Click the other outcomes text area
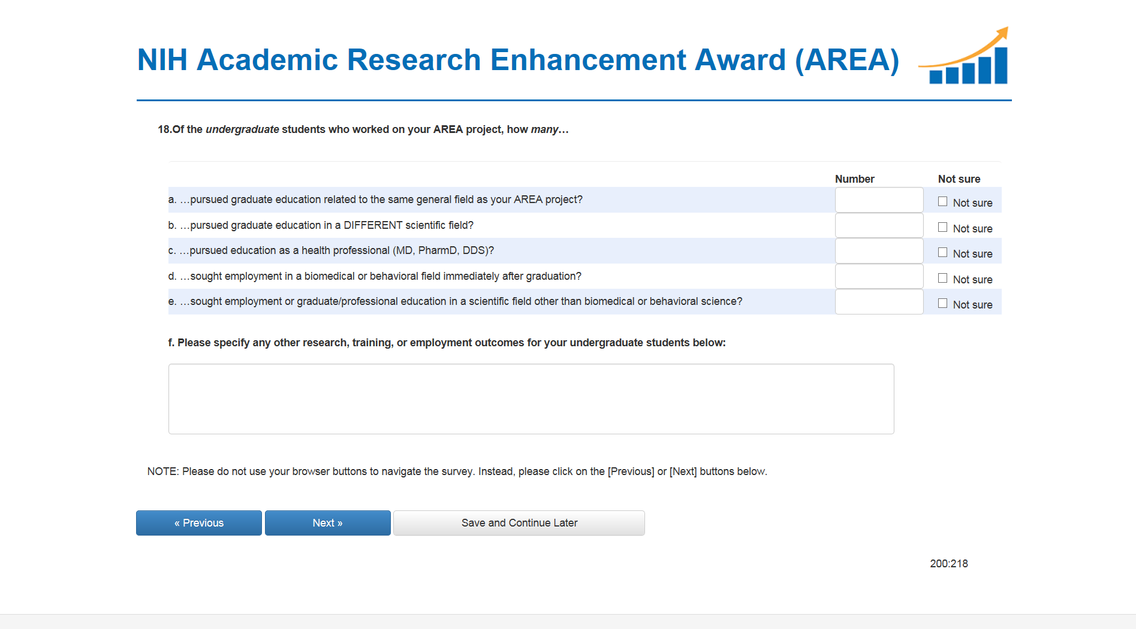The image size is (1136, 629). 531,399
